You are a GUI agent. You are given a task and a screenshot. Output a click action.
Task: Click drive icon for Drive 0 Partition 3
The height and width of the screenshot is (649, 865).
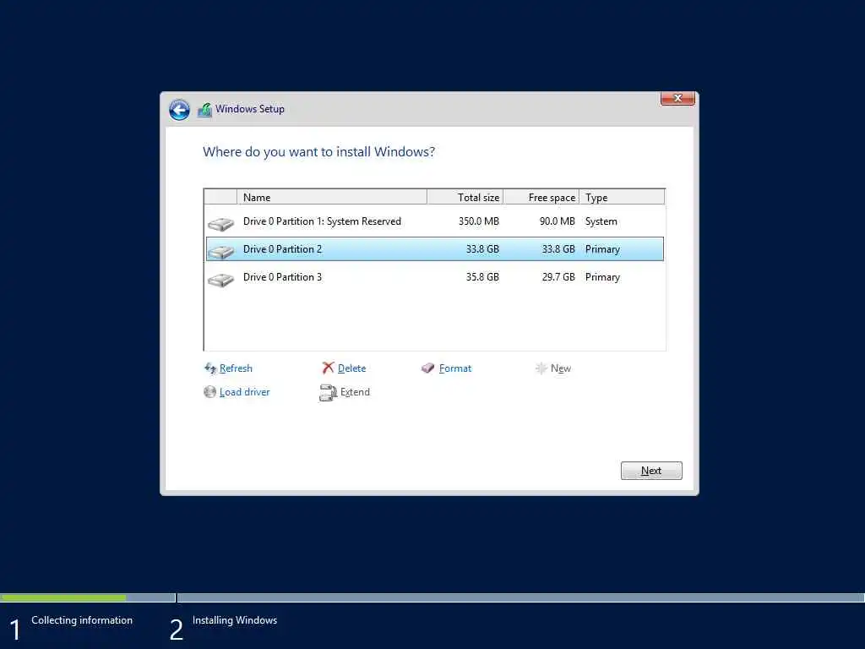pyautogui.click(x=221, y=280)
